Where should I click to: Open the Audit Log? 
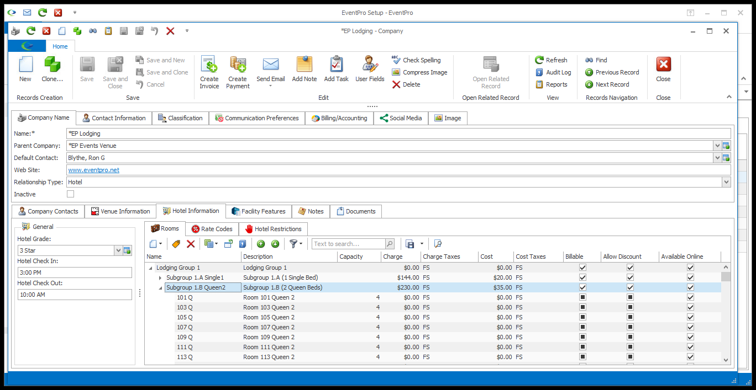(553, 72)
